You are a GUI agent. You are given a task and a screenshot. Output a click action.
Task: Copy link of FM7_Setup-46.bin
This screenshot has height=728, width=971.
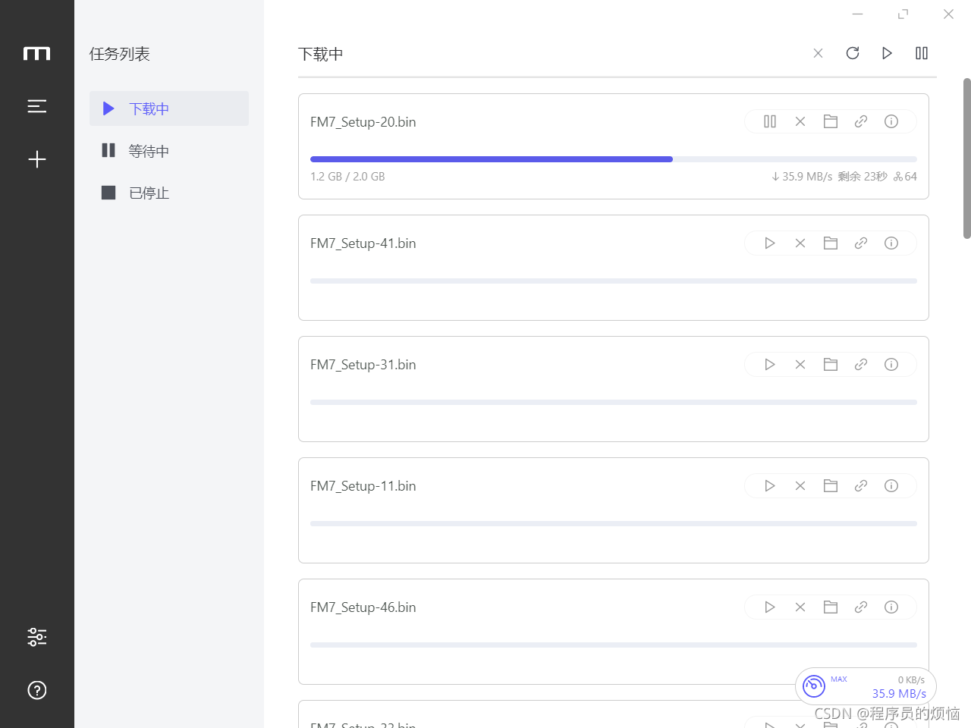coord(860,607)
